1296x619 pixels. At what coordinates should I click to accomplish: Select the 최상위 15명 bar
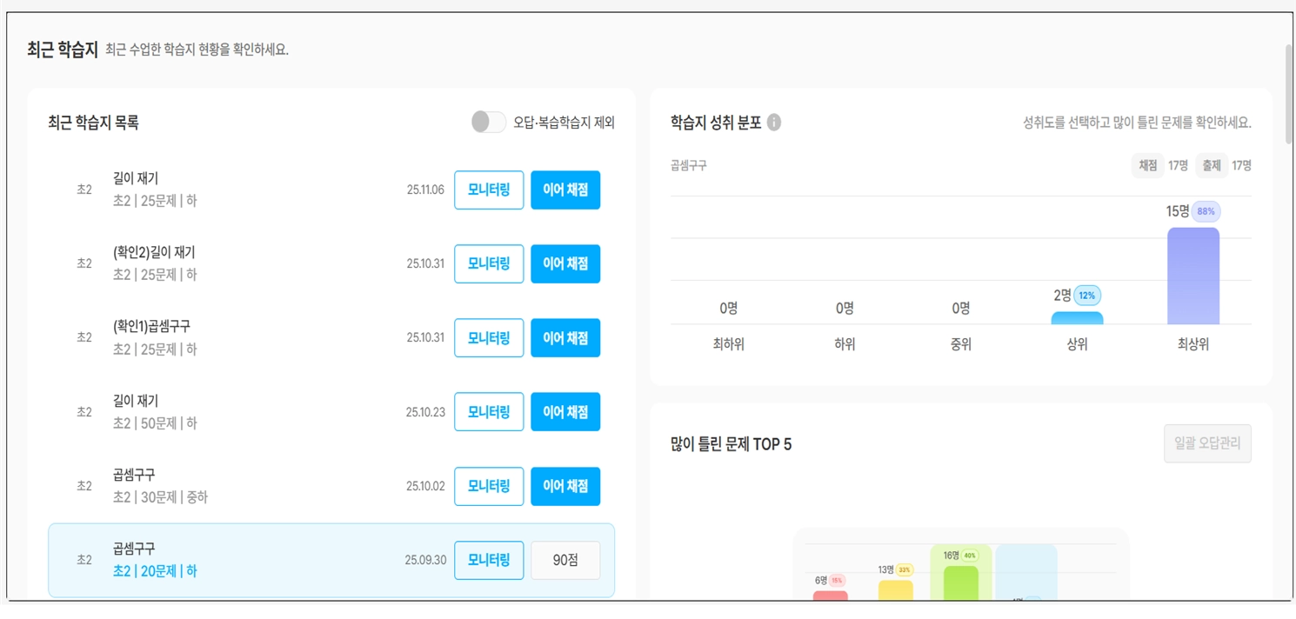1193,276
